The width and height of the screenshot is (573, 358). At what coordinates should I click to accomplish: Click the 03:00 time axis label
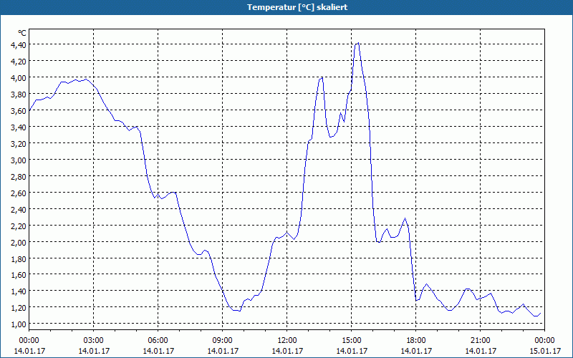pyautogui.click(x=94, y=341)
